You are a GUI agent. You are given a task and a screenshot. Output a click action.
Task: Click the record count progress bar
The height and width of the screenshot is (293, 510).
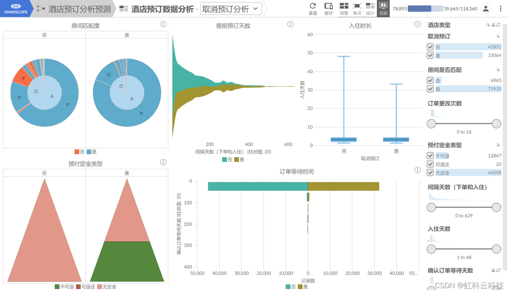click(x=425, y=8)
